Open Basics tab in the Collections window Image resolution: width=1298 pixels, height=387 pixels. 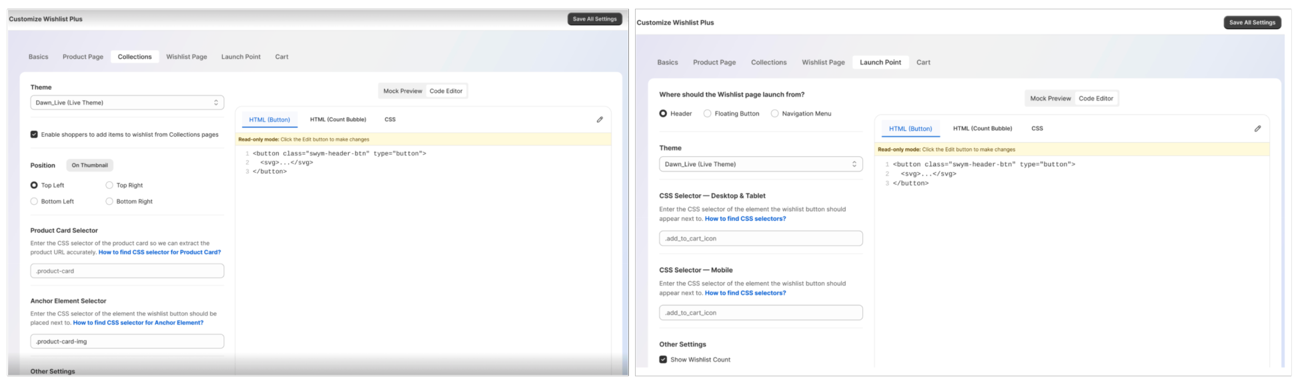38,57
